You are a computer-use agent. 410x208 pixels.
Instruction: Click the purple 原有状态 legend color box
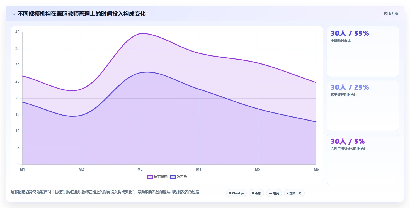150,177
